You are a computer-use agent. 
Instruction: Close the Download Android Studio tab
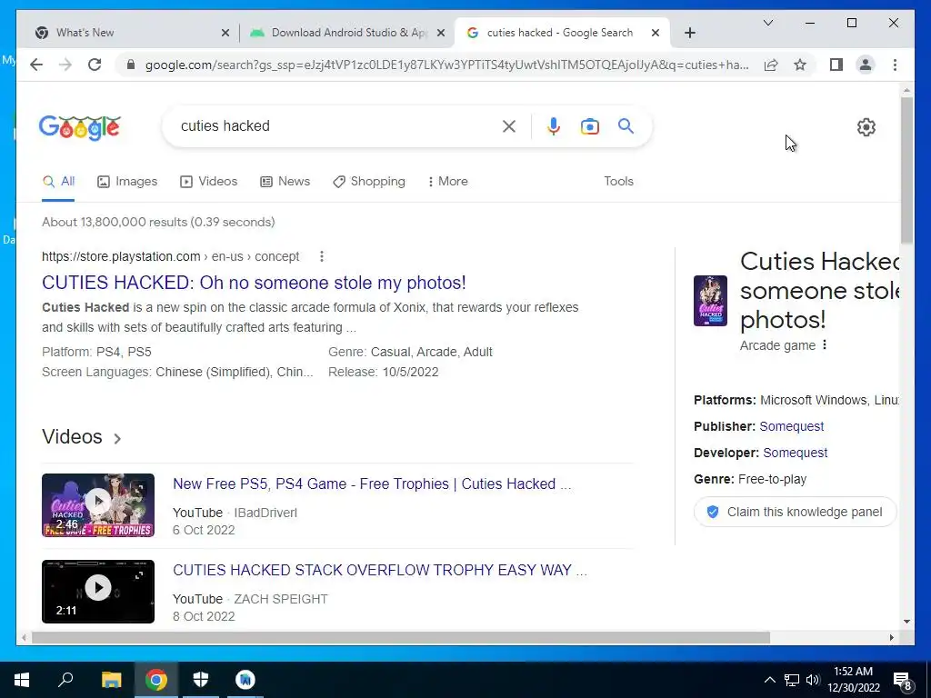[x=441, y=33]
